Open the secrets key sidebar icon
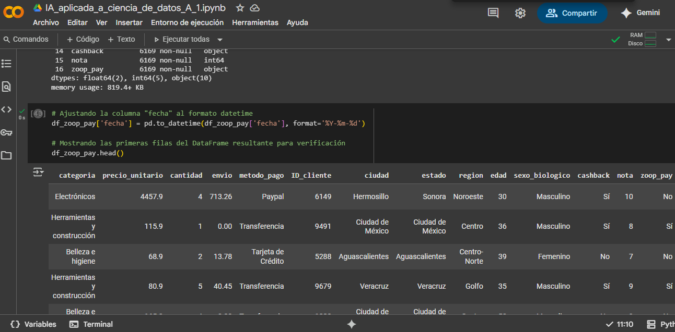 pos(6,132)
